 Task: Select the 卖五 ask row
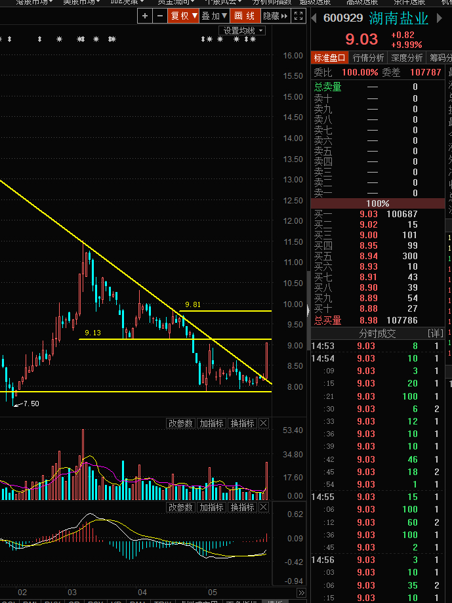click(x=377, y=151)
